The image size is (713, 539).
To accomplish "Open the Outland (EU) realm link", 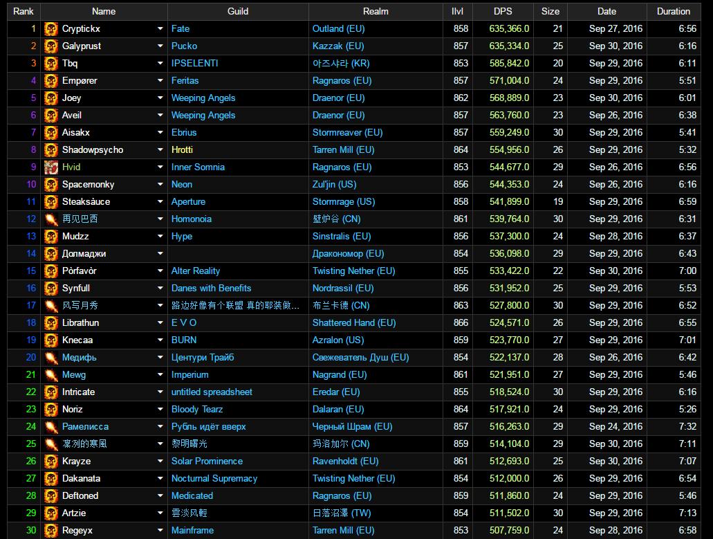I will pyautogui.click(x=339, y=28).
